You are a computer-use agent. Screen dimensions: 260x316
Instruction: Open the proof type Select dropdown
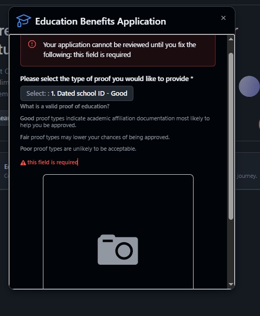click(77, 94)
